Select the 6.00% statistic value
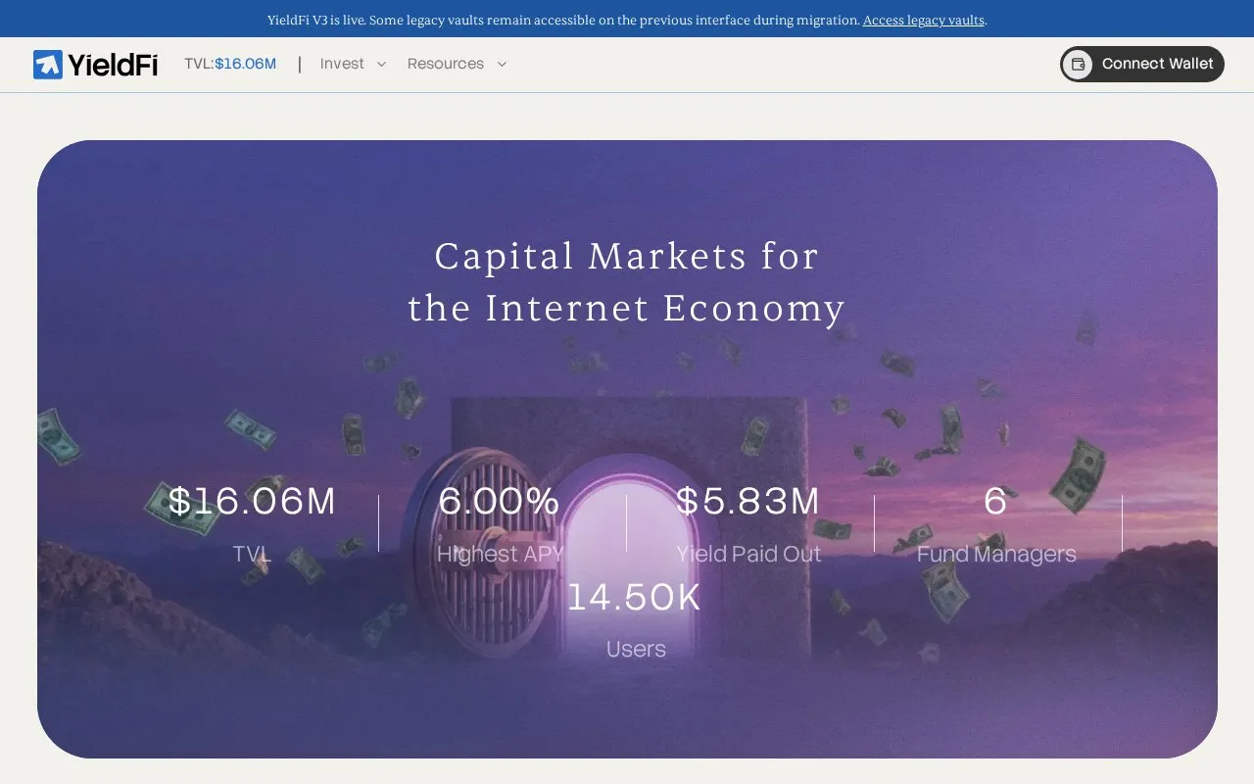This screenshot has width=1254, height=784. [500, 501]
